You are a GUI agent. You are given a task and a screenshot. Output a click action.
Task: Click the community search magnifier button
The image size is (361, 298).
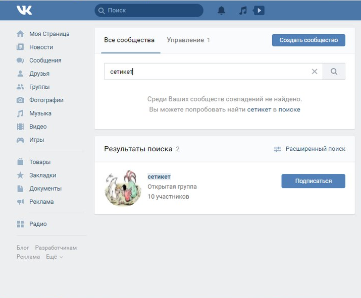tap(334, 72)
